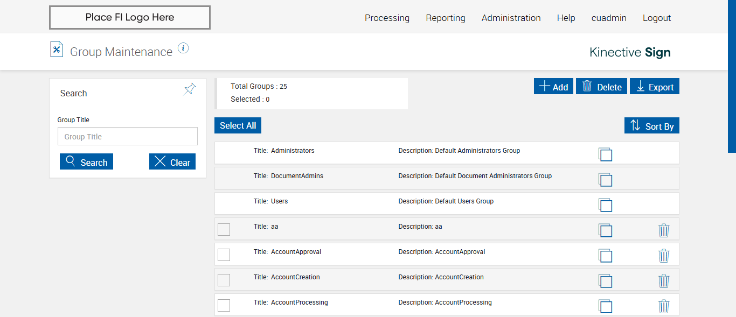Click the copy icon for DocumentAdmins group

tap(605, 180)
